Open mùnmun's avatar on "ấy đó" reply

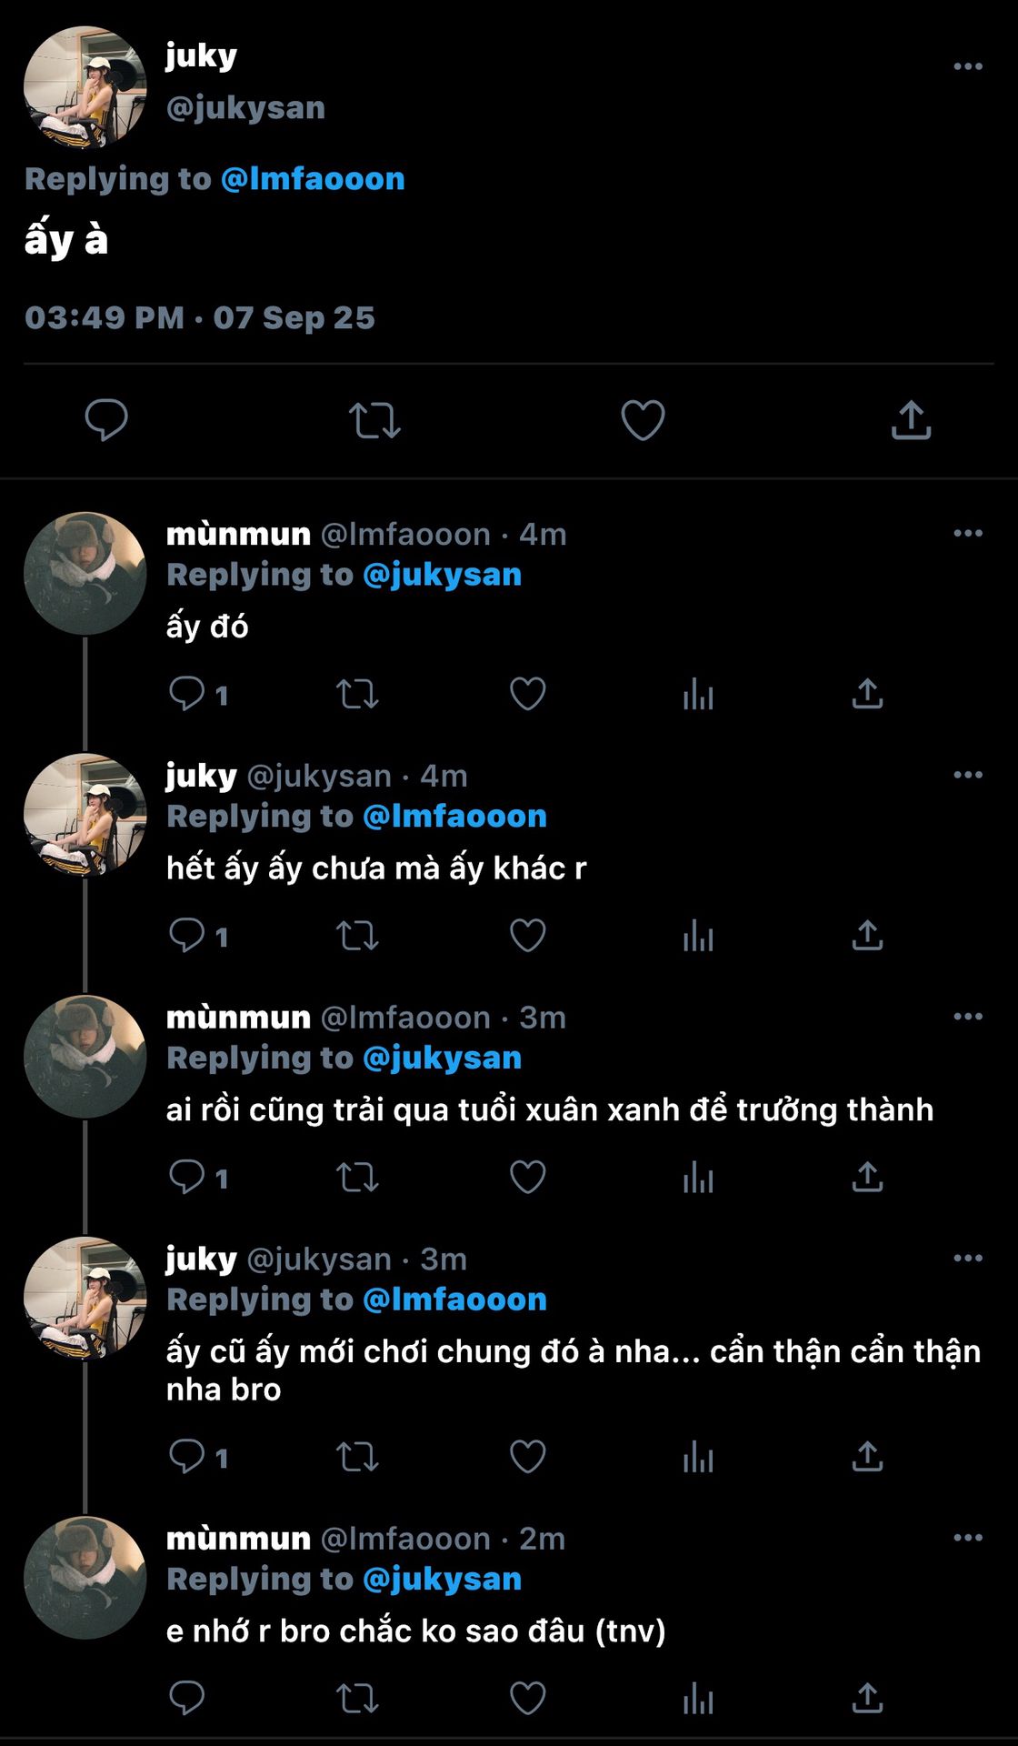[x=85, y=573]
